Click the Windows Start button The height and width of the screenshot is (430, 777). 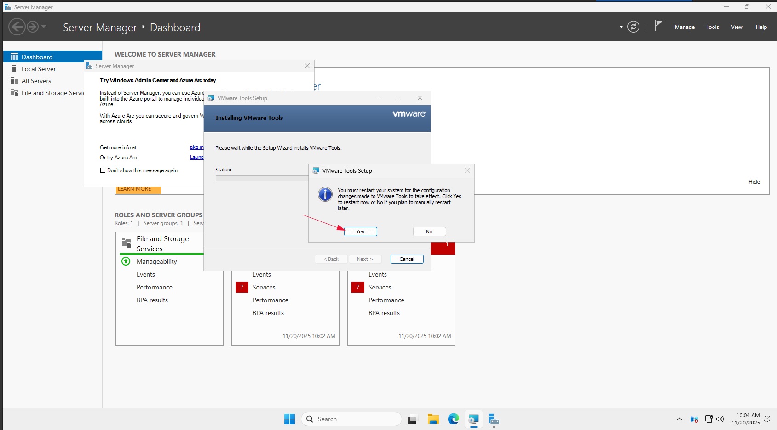(289, 419)
